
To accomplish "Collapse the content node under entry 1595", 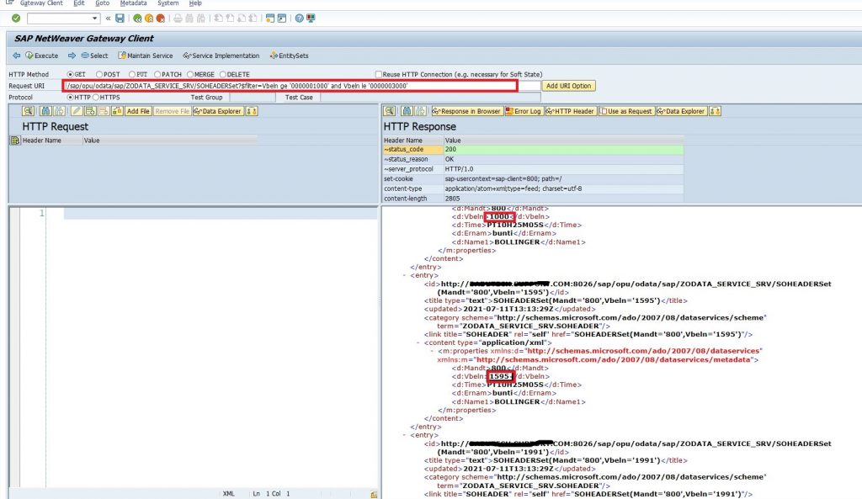I will click(x=418, y=342).
